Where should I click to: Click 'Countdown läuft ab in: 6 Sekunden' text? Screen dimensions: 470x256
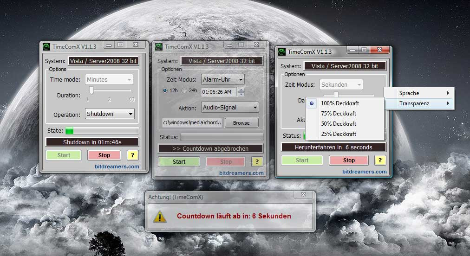(234, 216)
